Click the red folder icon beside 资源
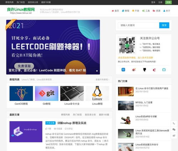This screenshot has height=151, width=178. pyautogui.click(x=154, y=11)
